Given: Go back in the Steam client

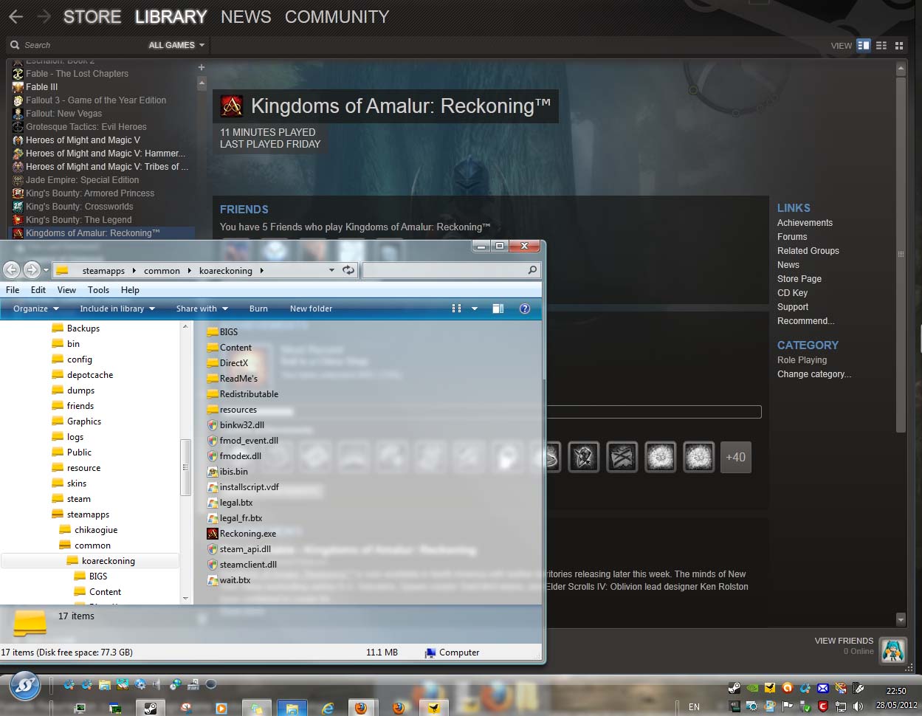Looking at the screenshot, I should (16, 16).
